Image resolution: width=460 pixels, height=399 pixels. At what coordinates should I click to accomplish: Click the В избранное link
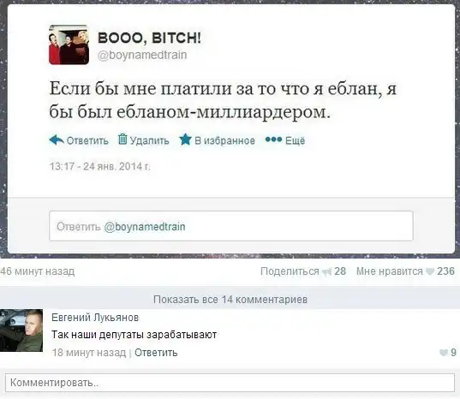pos(224,140)
